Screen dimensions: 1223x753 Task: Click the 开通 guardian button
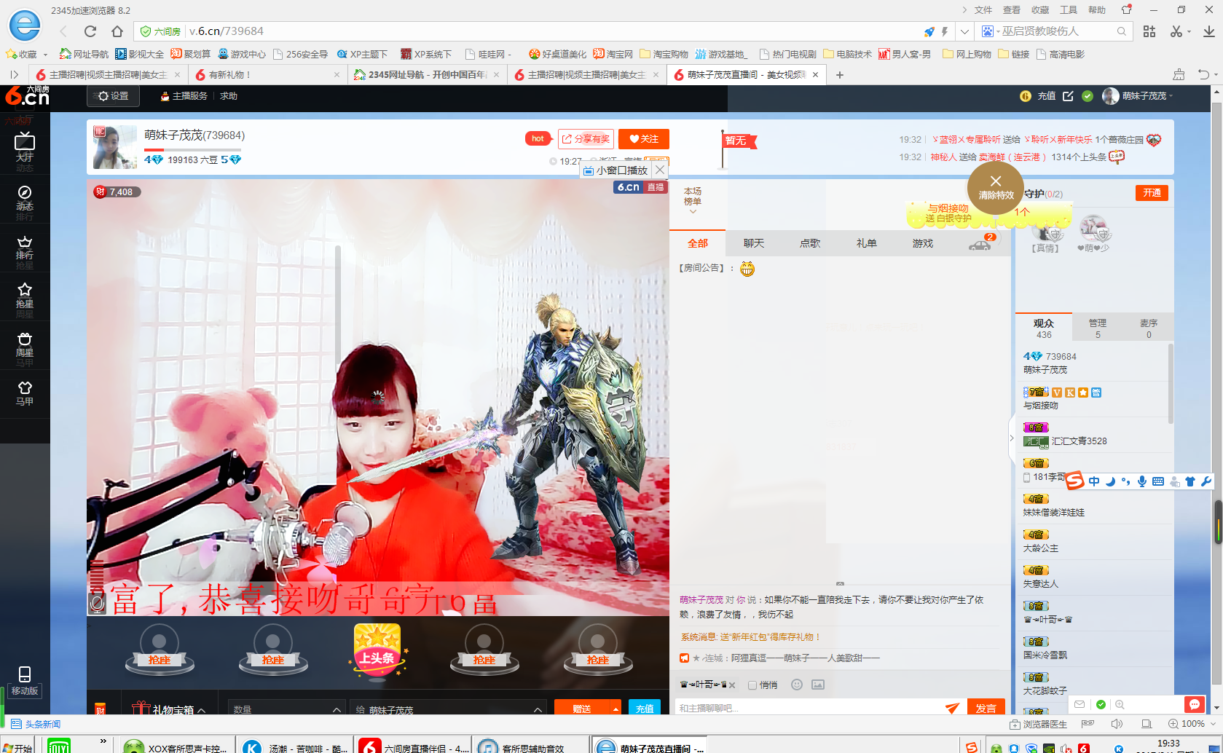[x=1152, y=193]
